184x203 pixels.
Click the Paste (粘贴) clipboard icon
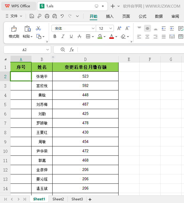tap(27, 29)
